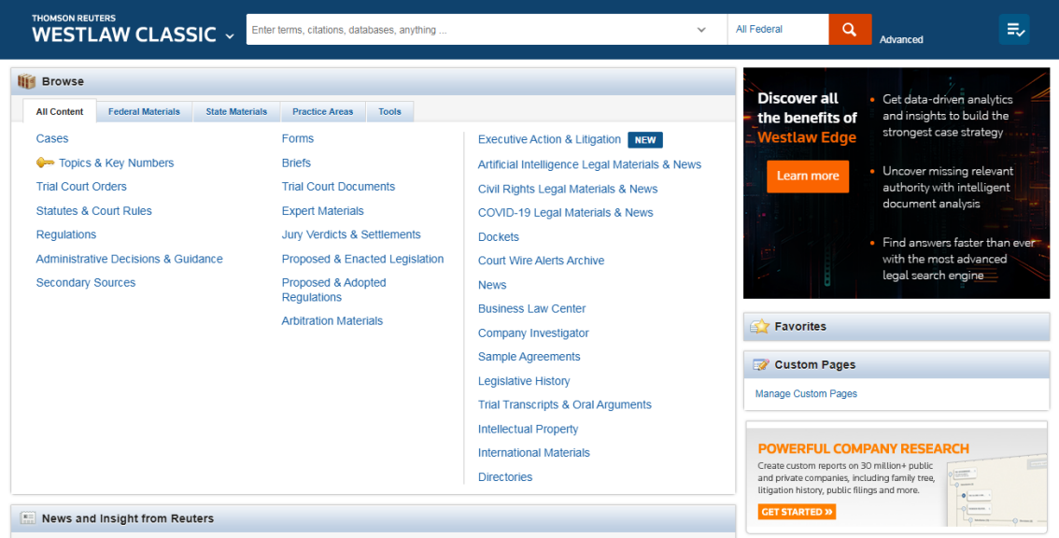Click the News and Insight from Reuters header
This screenshot has width=1059, height=538.
(373, 518)
